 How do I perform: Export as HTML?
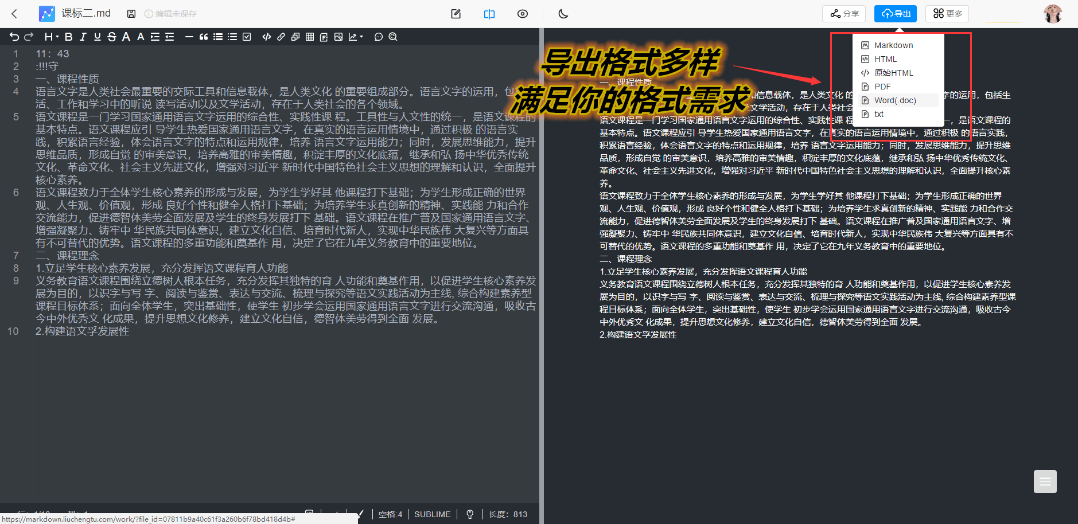[x=898, y=59]
